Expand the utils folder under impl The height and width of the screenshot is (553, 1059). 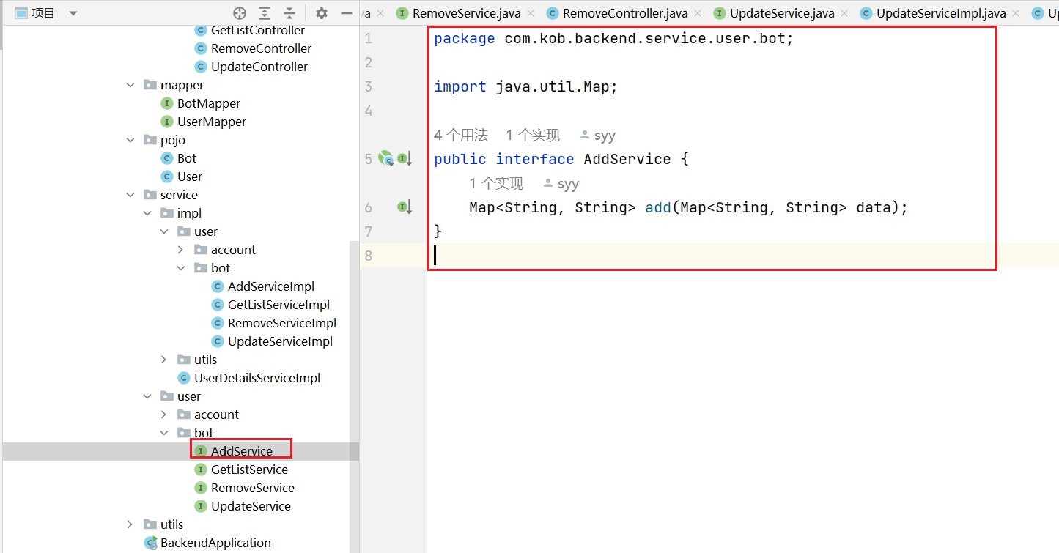(x=164, y=360)
